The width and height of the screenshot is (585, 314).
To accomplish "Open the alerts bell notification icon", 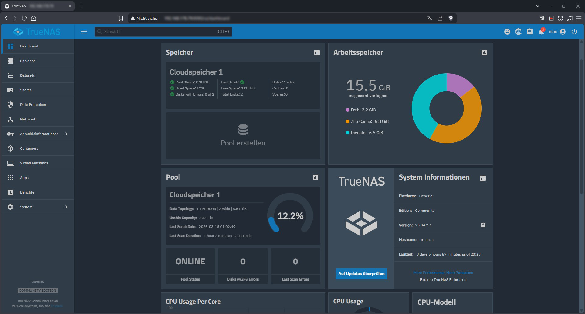I will coord(541,32).
